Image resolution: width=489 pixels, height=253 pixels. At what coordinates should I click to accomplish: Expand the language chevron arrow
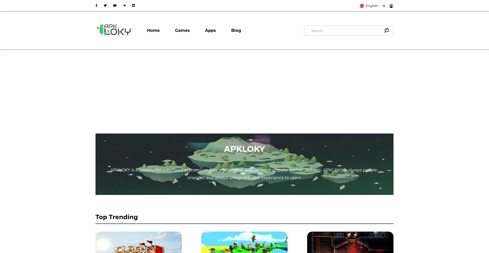click(x=384, y=6)
